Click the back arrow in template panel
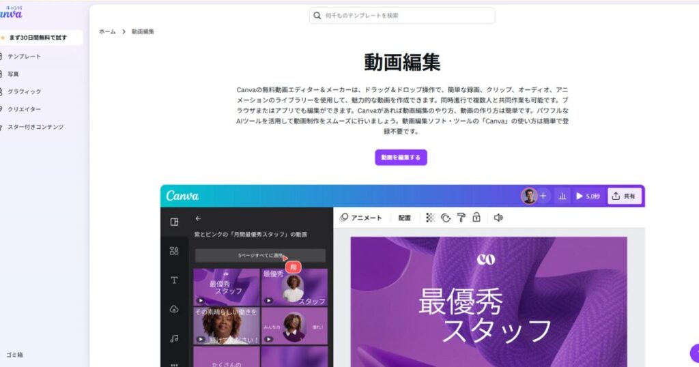The width and height of the screenshot is (699, 367). point(198,219)
